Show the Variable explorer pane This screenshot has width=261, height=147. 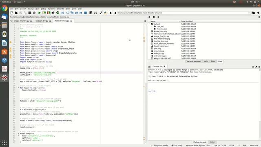point(193,62)
